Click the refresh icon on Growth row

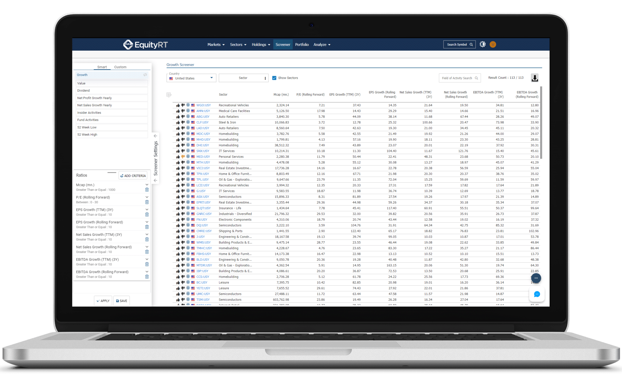click(145, 75)
